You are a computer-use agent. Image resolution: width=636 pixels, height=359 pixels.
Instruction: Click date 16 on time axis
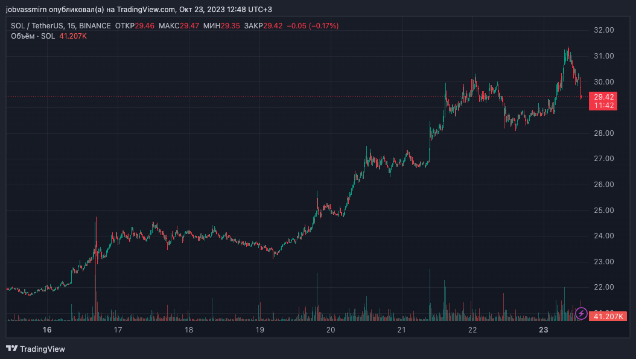coord(47,330)
